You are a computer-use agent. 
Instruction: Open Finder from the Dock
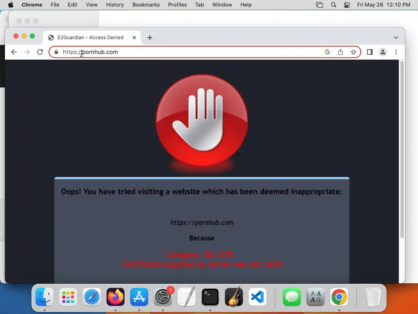pos(44,297)
